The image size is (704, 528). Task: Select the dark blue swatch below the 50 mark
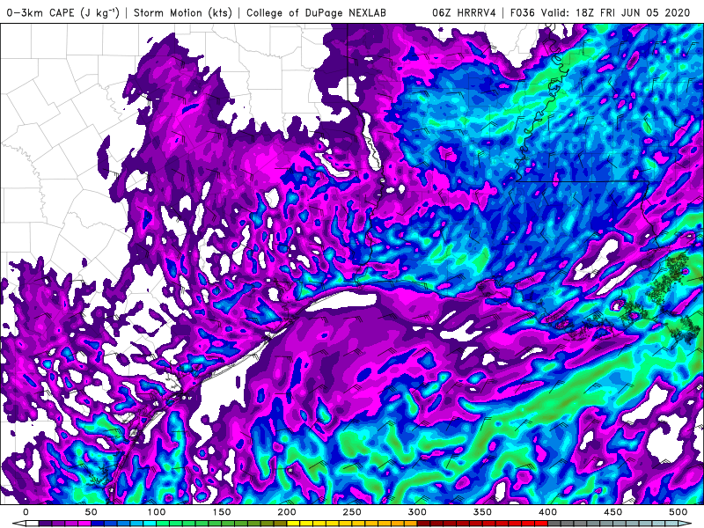tap(98, 524)
